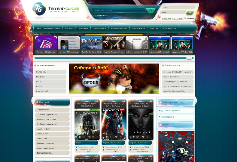The width and height of the screenshot is (237, 162).
Task: Open 'реклама на сайте' navigation link
Action: tap(52, 129)
